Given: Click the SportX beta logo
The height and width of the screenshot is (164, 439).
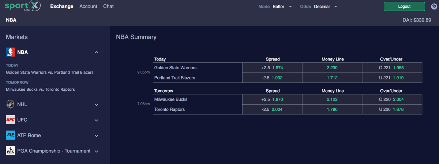Looking at the screenshot, I should pos(23,6).
